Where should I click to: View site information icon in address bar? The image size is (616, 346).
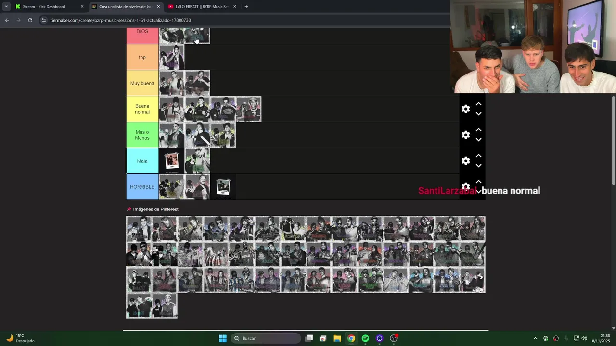point(44,20)
